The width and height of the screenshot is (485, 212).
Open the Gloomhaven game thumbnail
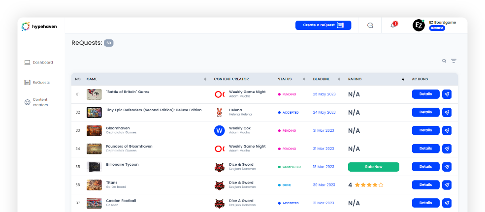94,130
